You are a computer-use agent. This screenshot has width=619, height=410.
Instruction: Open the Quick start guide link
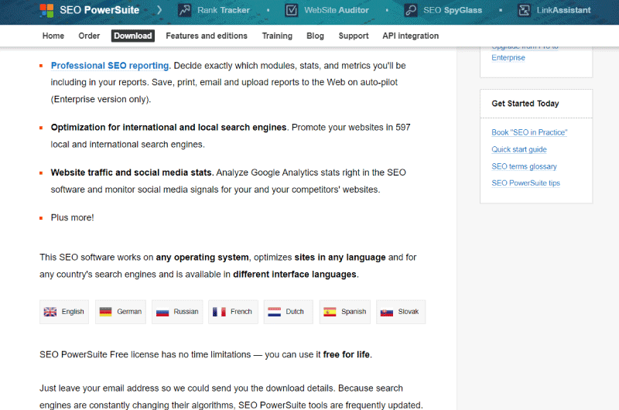519,149
